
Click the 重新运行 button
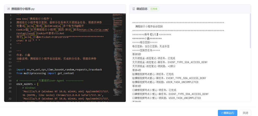click(x=228, y=113)
